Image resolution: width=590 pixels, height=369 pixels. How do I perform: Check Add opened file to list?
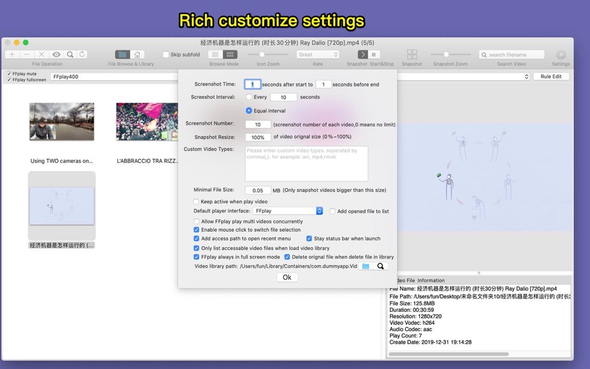(333, 211)
